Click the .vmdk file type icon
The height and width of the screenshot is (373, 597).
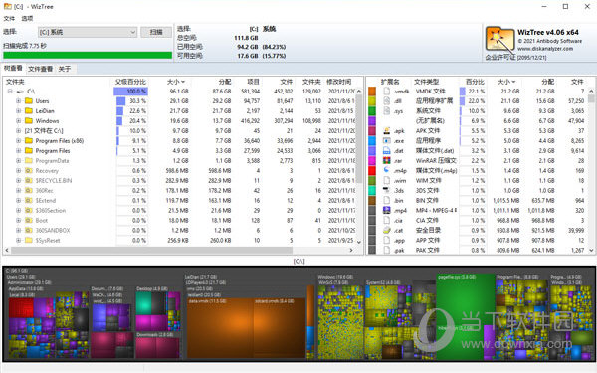click(387, 91)
